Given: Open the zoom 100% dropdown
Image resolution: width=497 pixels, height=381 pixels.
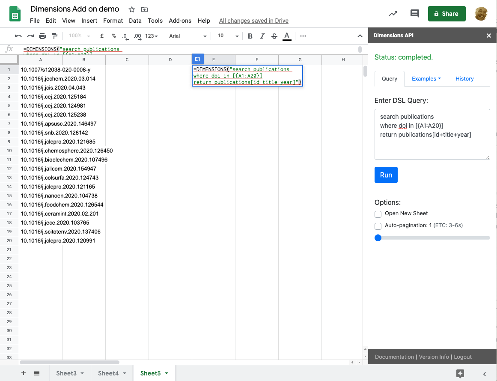Looking at the screenshot, I should tap(80, 36).
